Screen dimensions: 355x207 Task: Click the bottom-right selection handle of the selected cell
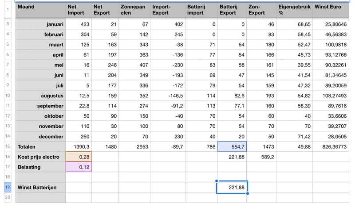(247, 193)
